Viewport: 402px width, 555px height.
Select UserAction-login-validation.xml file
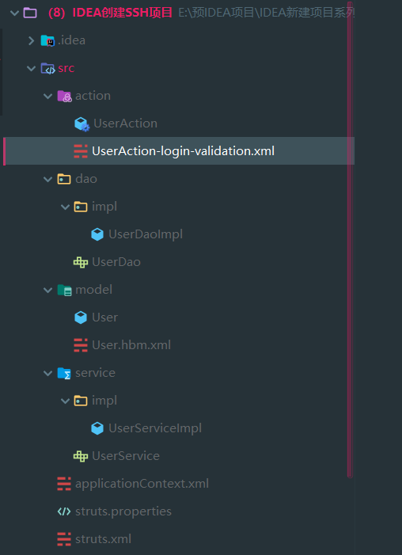pos(179,151)
